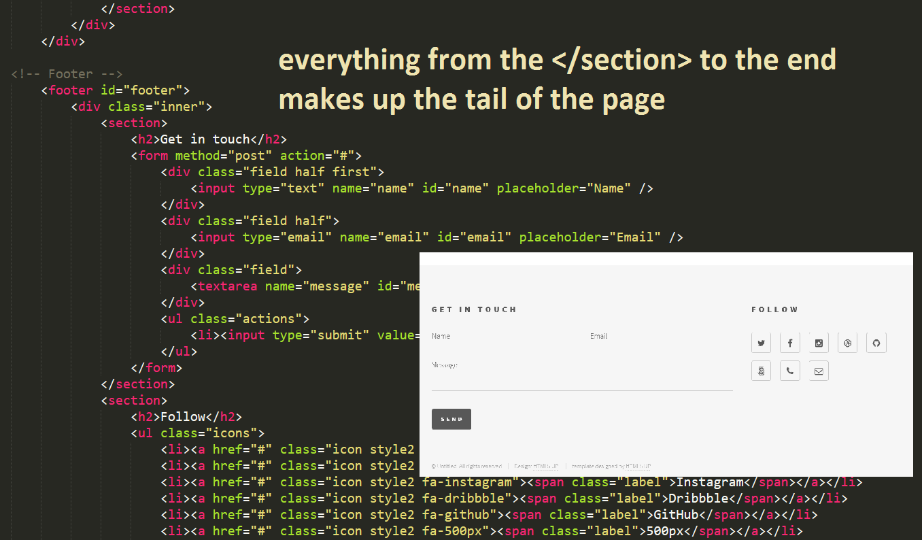The image size is (922, 540).
Task: Click the '<ul class="actions">' code line
Action: point(235,319)
